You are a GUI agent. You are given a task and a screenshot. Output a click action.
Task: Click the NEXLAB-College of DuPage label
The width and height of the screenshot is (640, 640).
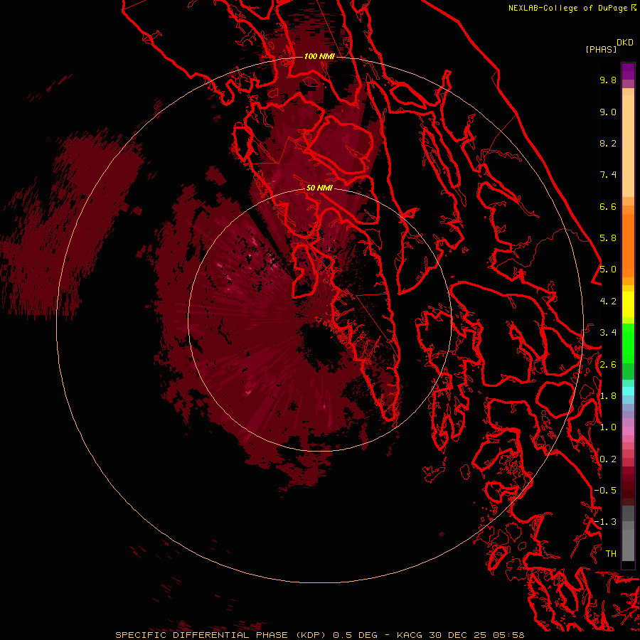[567, 8]
